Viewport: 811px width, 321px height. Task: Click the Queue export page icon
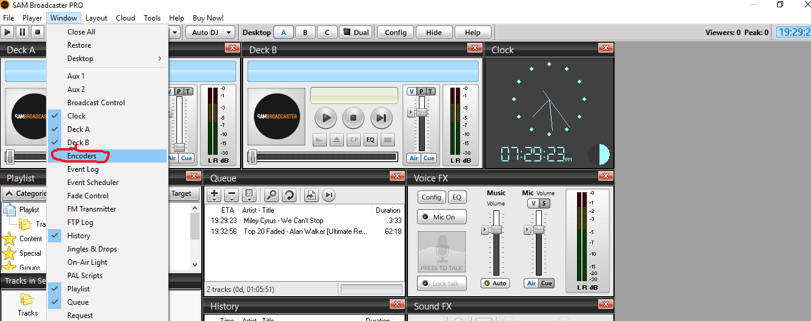(312, 195)
